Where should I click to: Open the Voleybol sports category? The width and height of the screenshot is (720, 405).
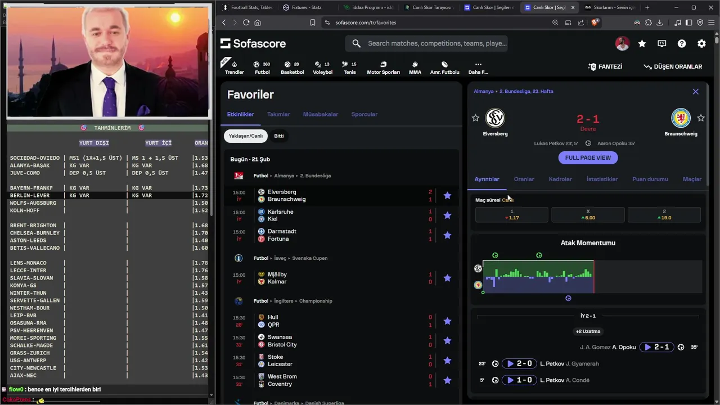(322, 67)
